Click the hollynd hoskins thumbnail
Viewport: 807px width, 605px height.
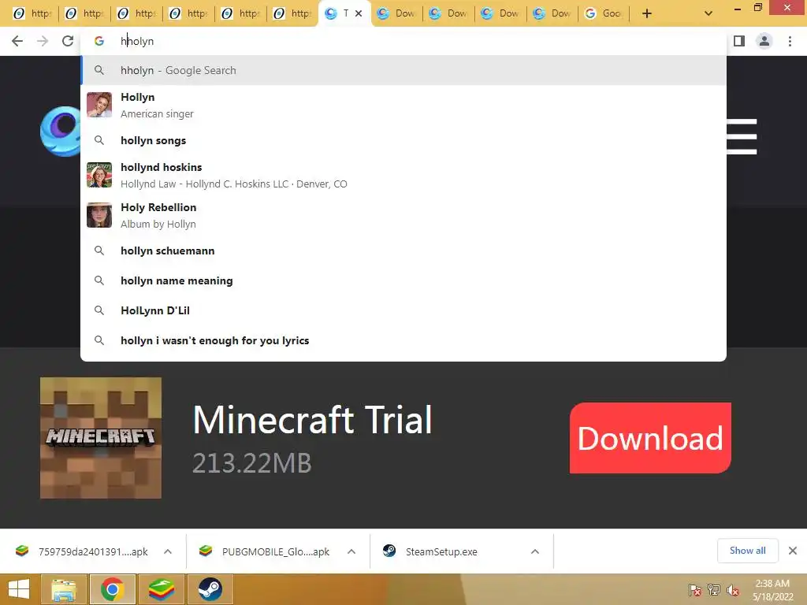point(99,175)
